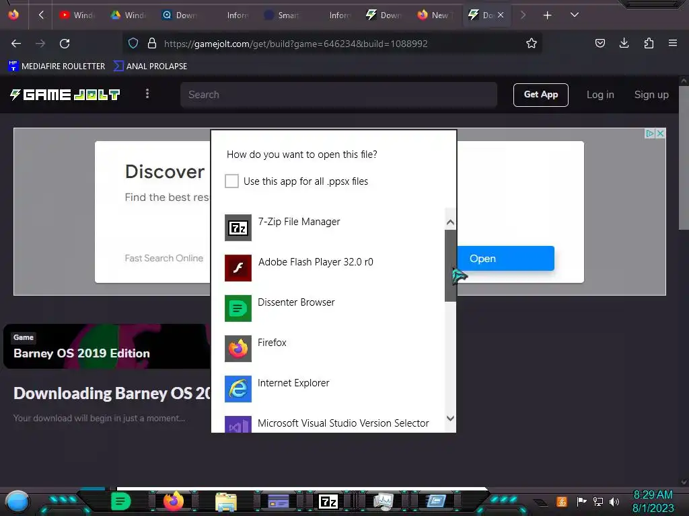Bookmark this page with star icon

(532, 44)
